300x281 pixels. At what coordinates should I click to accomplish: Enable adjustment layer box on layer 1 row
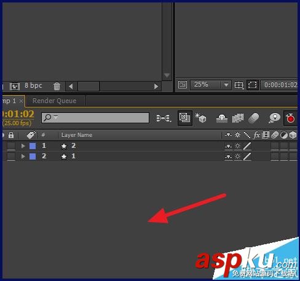click(284, 146)
